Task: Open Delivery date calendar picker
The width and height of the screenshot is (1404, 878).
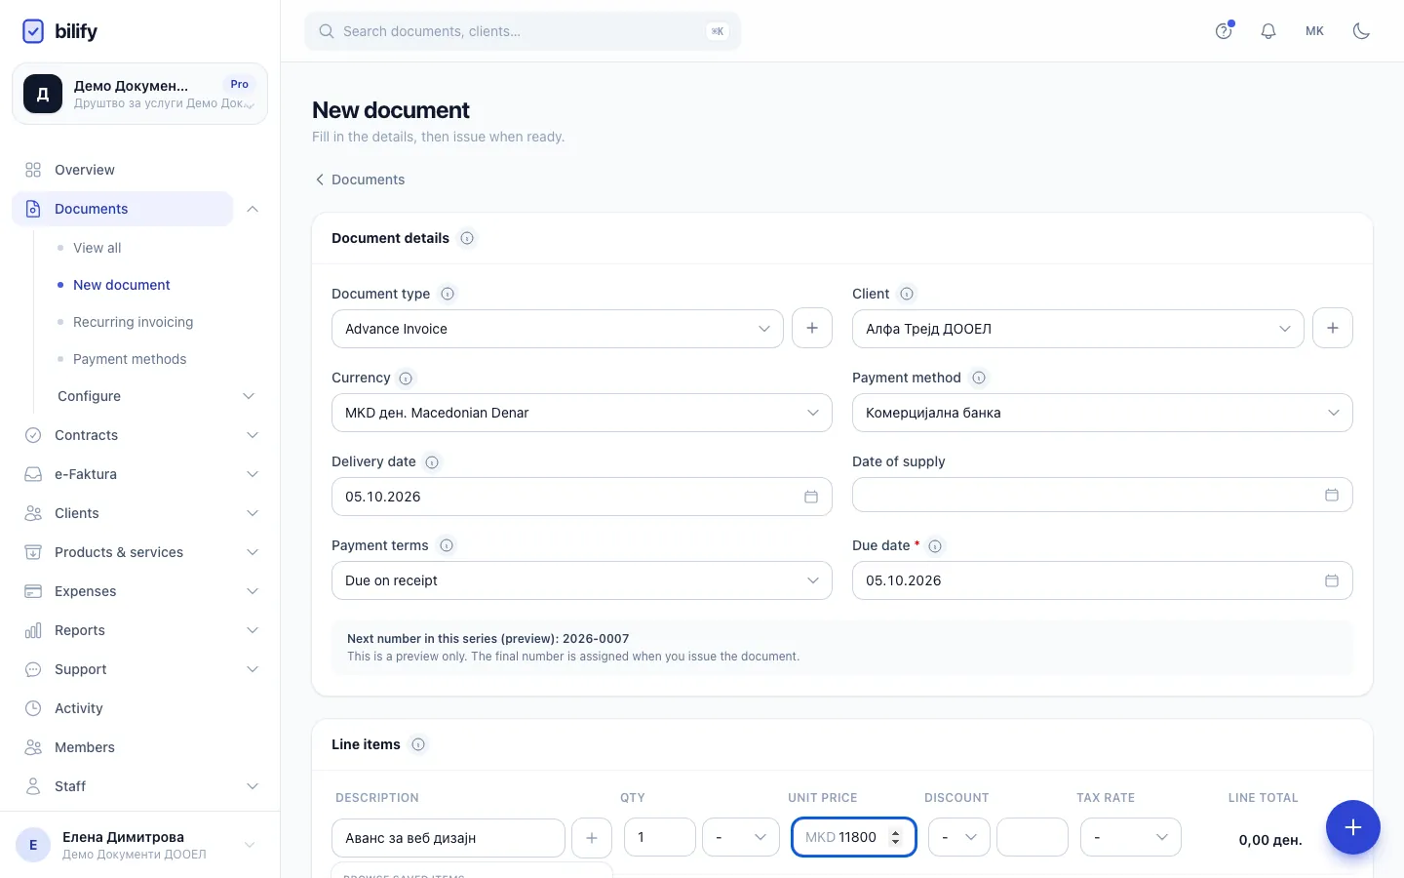Action: [810, 497]
